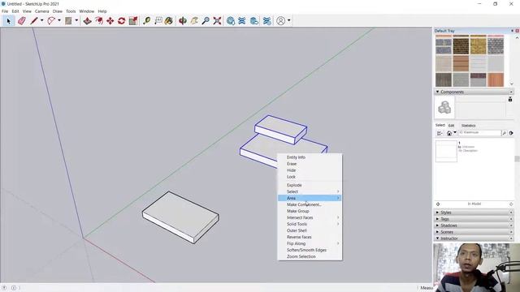
Task: Switch to the Statistics tab
Action: [x=468, y=126]
